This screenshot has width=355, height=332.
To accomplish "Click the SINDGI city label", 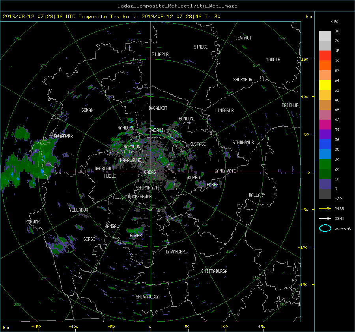I will click(201, 47).
